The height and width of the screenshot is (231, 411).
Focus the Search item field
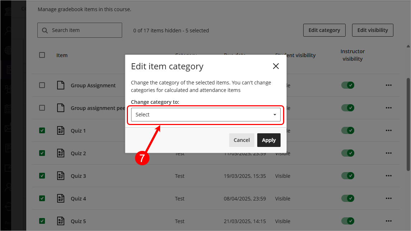(80, 30)
